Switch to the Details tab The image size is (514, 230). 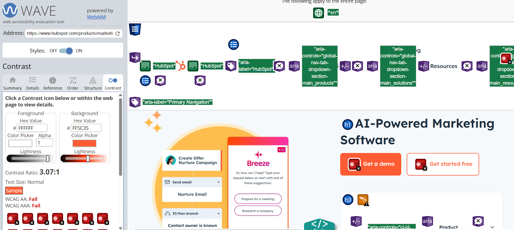click(x=32, y=84)
